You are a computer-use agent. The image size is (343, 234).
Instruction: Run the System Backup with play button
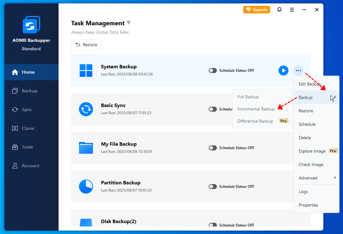283,71
